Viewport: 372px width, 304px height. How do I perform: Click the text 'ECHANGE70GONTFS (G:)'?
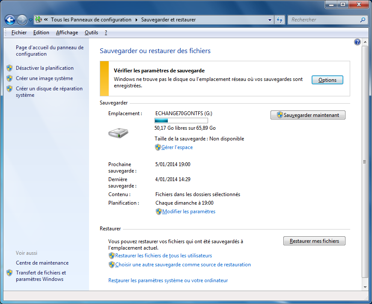pos(184,113)
